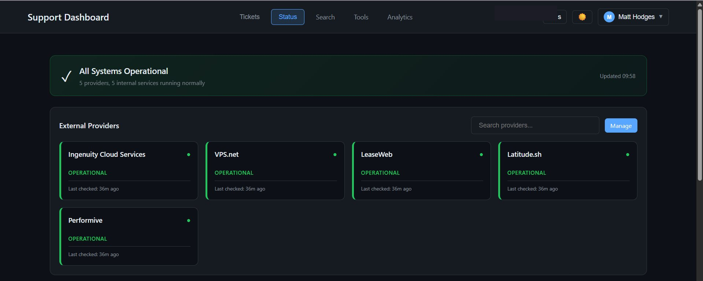Open the Matt Hodges user menu
703x281 pixels.
coord(633,17)
